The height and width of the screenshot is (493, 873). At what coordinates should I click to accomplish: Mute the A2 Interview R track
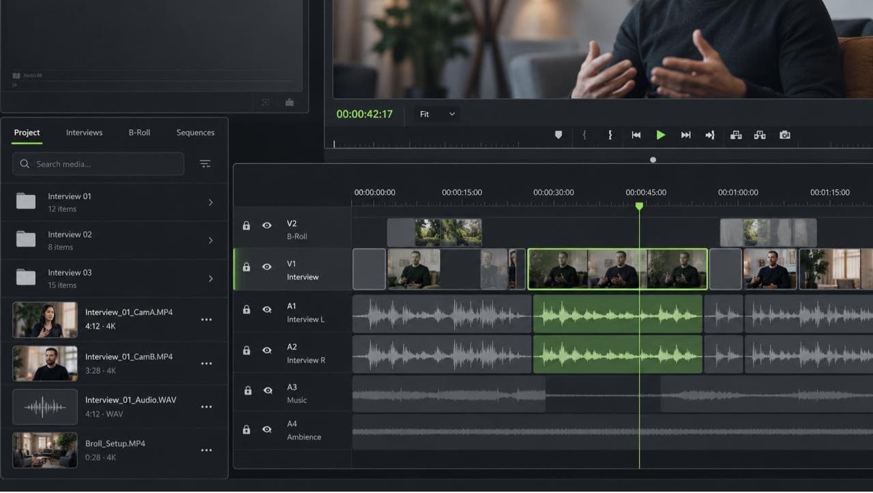click(267, 350)
